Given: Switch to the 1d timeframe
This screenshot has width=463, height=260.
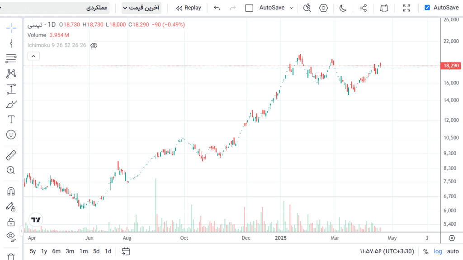Looking at the screenshot, I should pos(108,251).
